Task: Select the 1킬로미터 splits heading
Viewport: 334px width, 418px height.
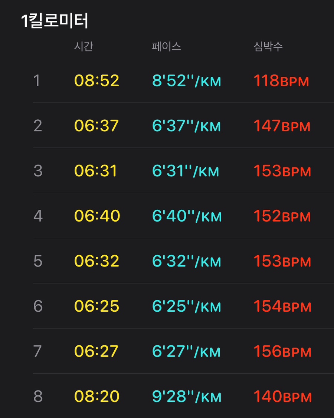Action: (x=55, y=21)
